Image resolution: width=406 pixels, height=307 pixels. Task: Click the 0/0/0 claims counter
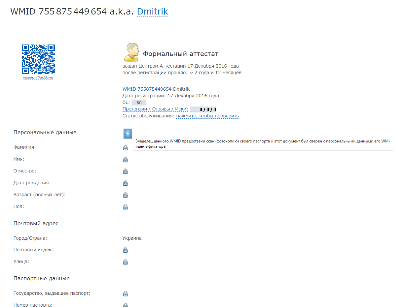click(x=203, y=109)
